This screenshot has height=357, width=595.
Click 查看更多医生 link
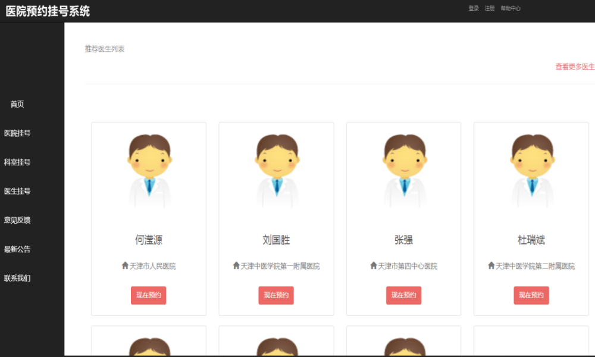click(575, 67)
